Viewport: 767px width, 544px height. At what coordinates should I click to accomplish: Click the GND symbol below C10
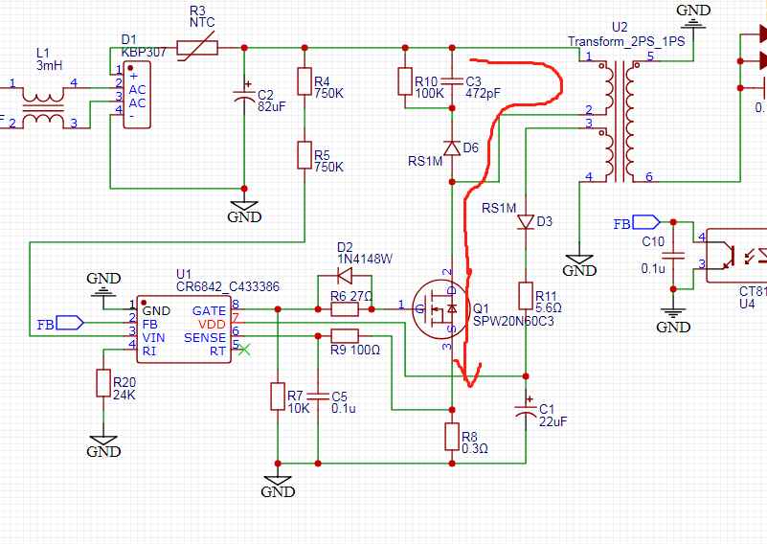tap(673, 321)
